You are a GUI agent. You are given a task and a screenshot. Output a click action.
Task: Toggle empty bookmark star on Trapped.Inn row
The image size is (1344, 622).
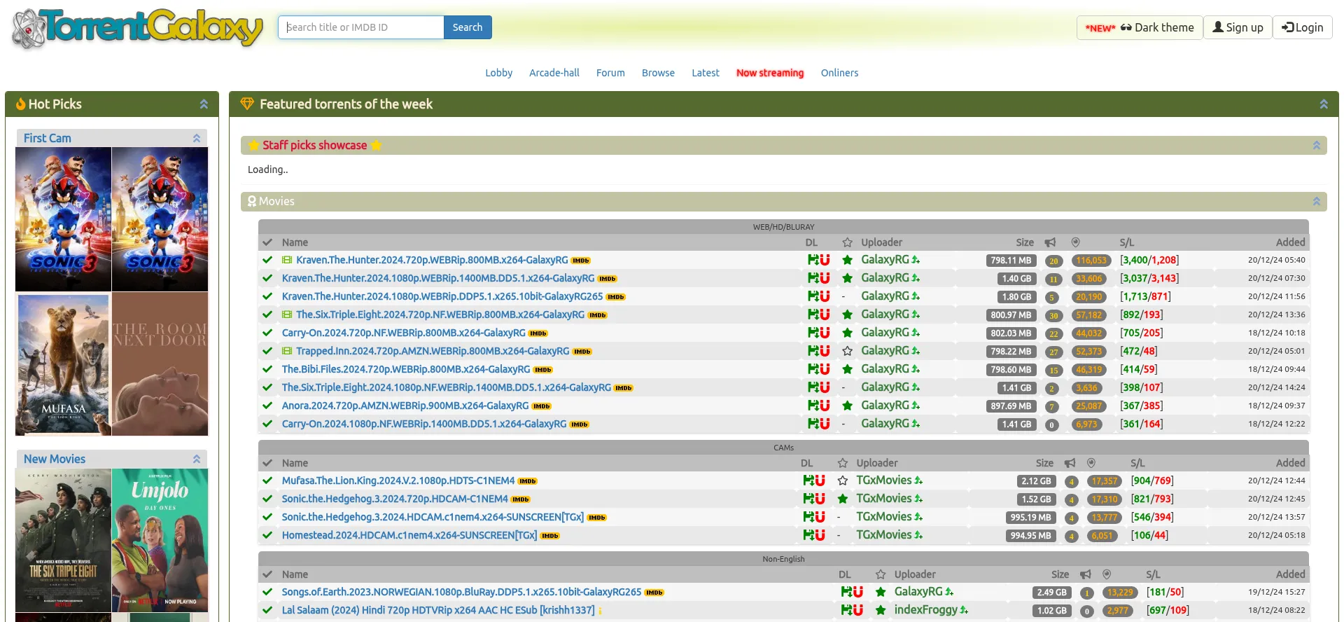(x=847, y=351)
